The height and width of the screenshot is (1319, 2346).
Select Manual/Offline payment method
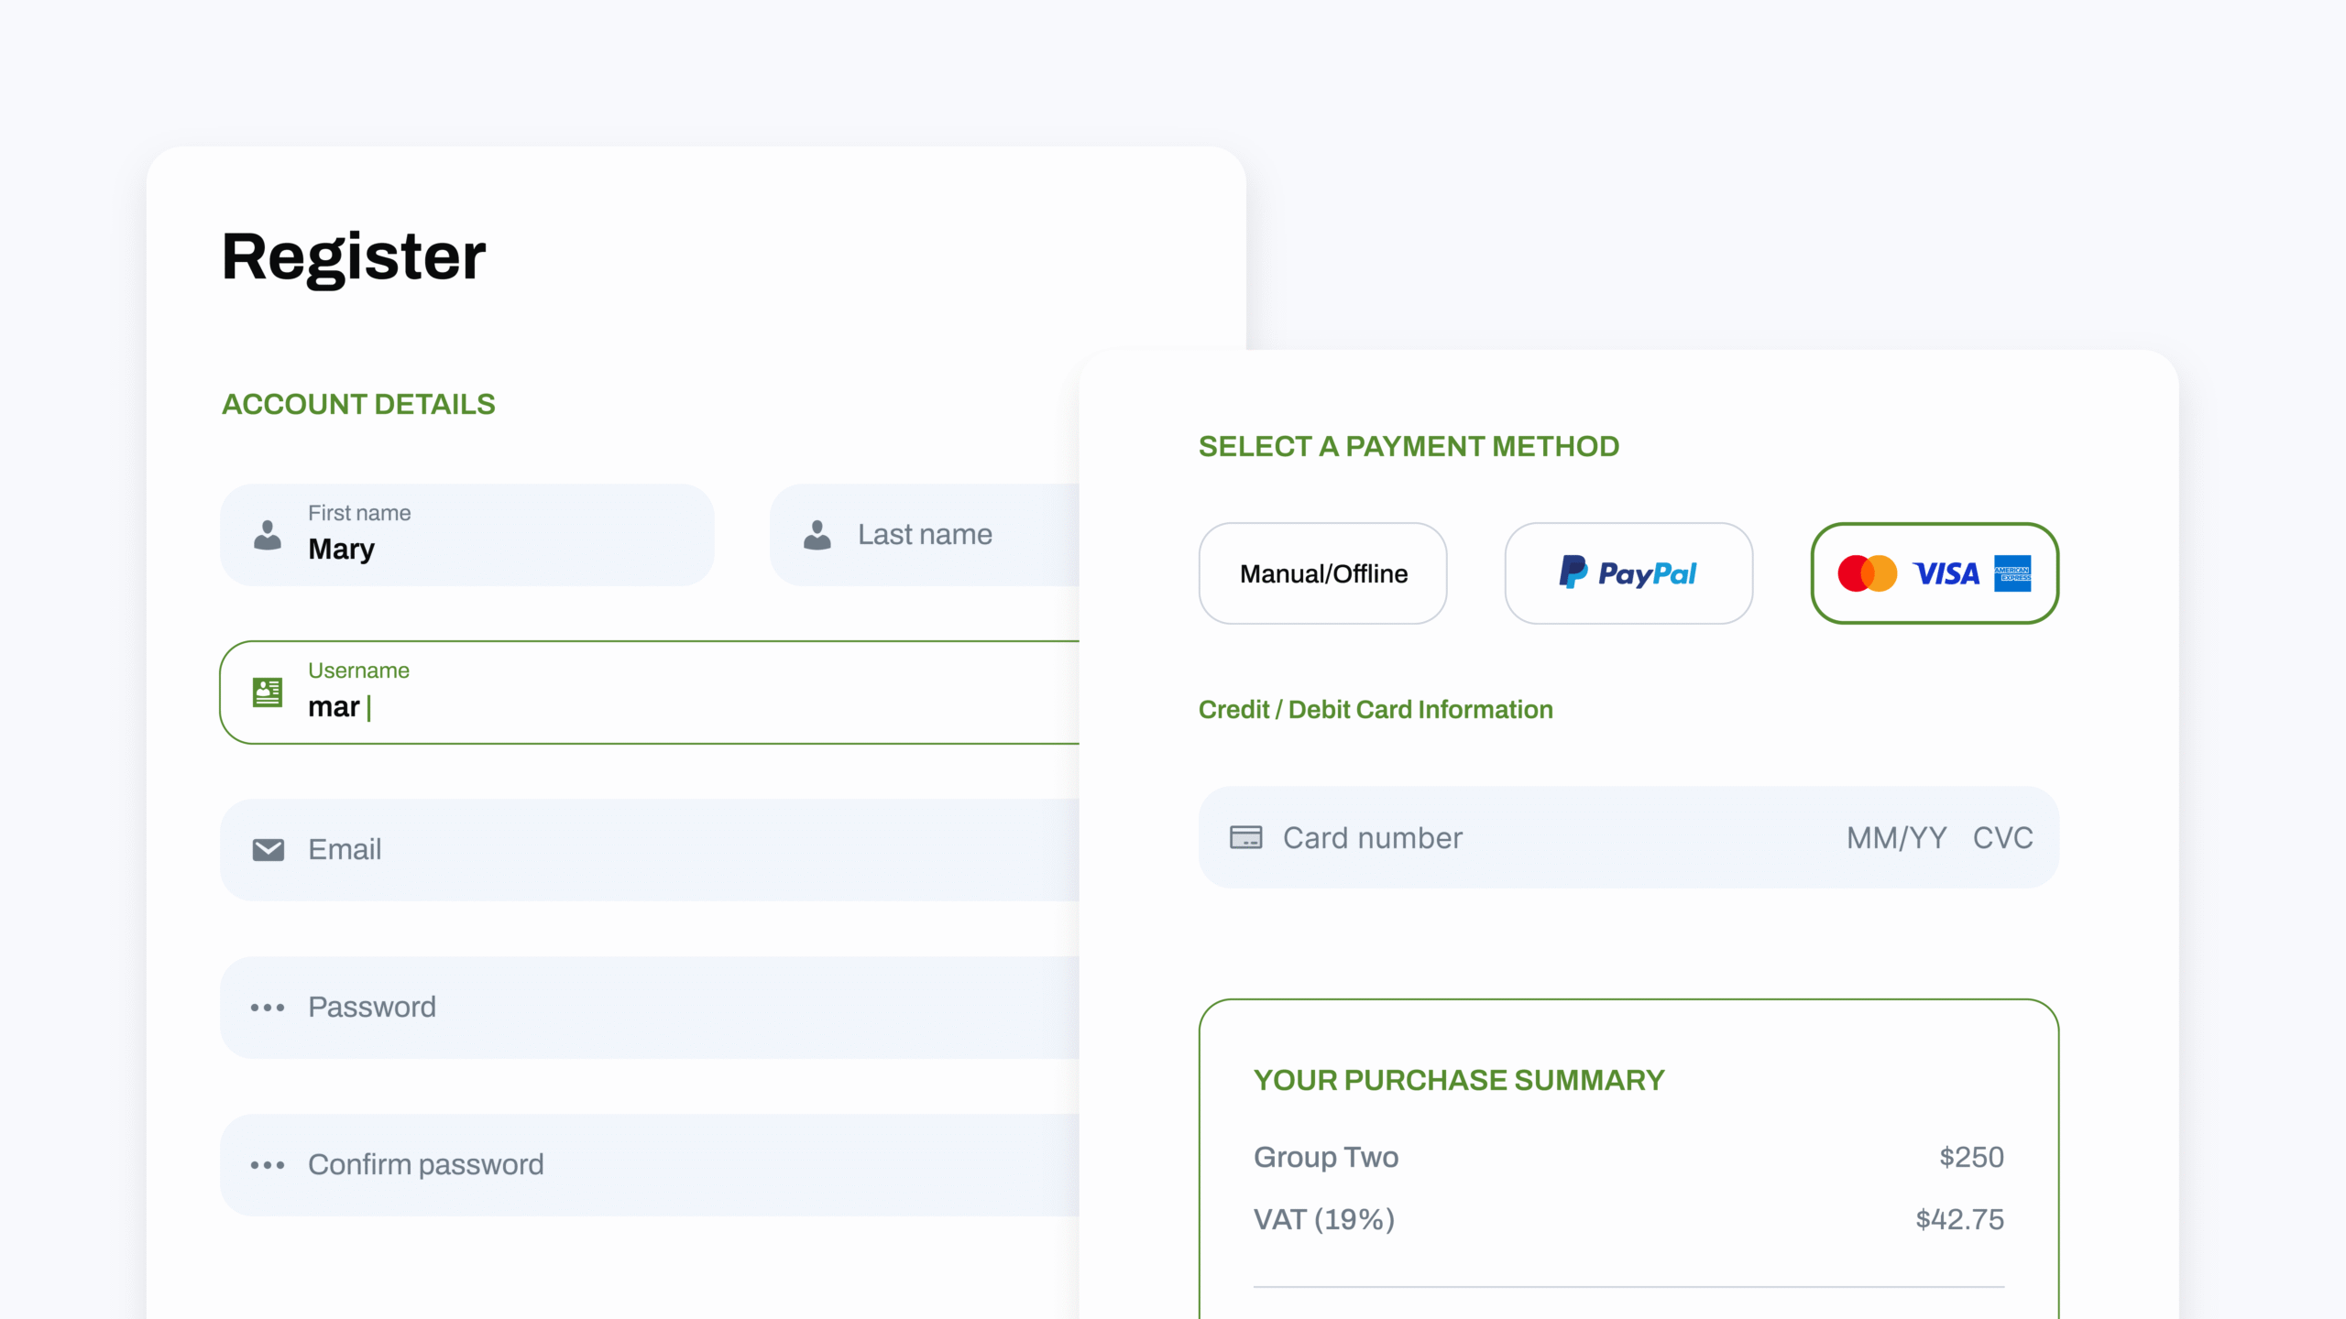(1322, 573)
